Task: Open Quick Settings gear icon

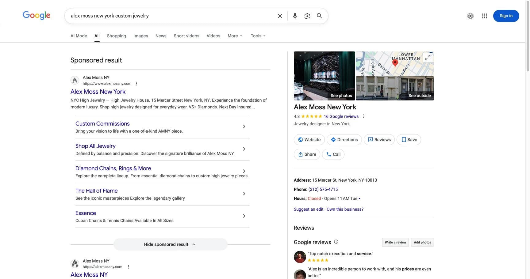Action: coord(470,16)
